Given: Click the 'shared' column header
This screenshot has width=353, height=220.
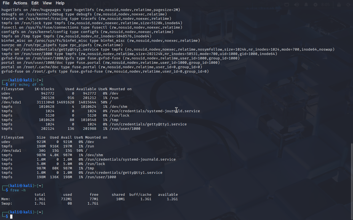Looking at the screenshot, I should (x=118, y=194).
